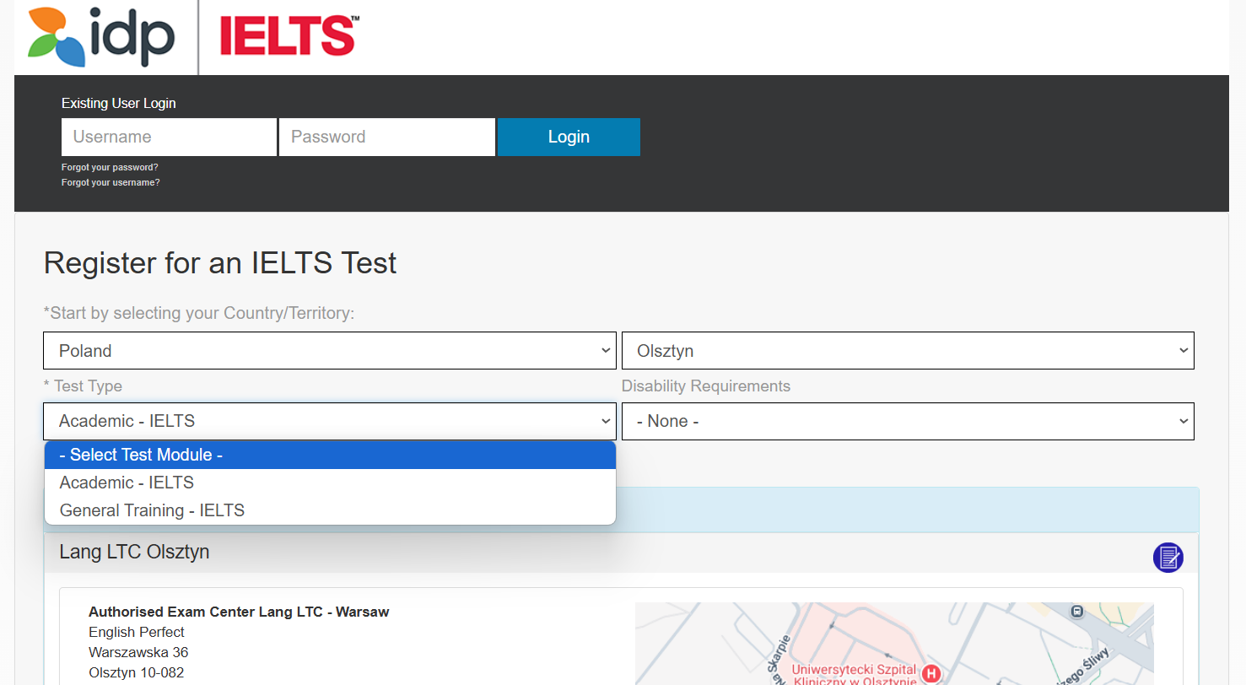The width and height of the screenshot is (1246, 685).
Task: Open the 'Forgot your password?' link
Action: tap(110, 167)
